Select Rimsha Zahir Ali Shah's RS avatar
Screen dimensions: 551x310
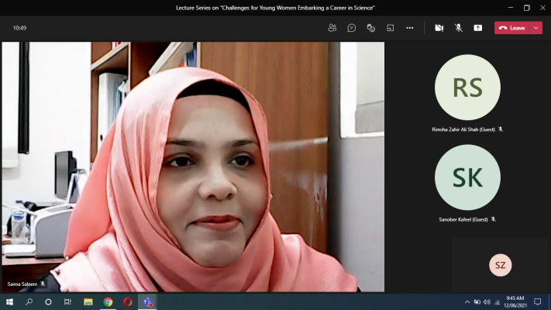pyautogui.click(x=467, y=88)
